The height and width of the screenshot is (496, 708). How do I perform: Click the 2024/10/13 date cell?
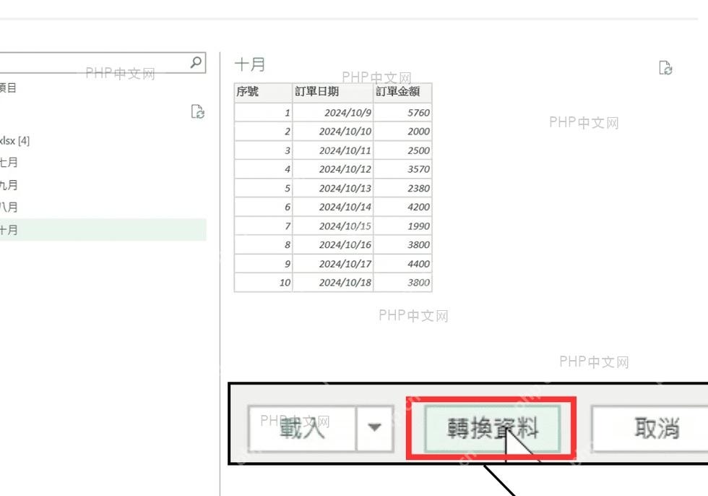333,189
